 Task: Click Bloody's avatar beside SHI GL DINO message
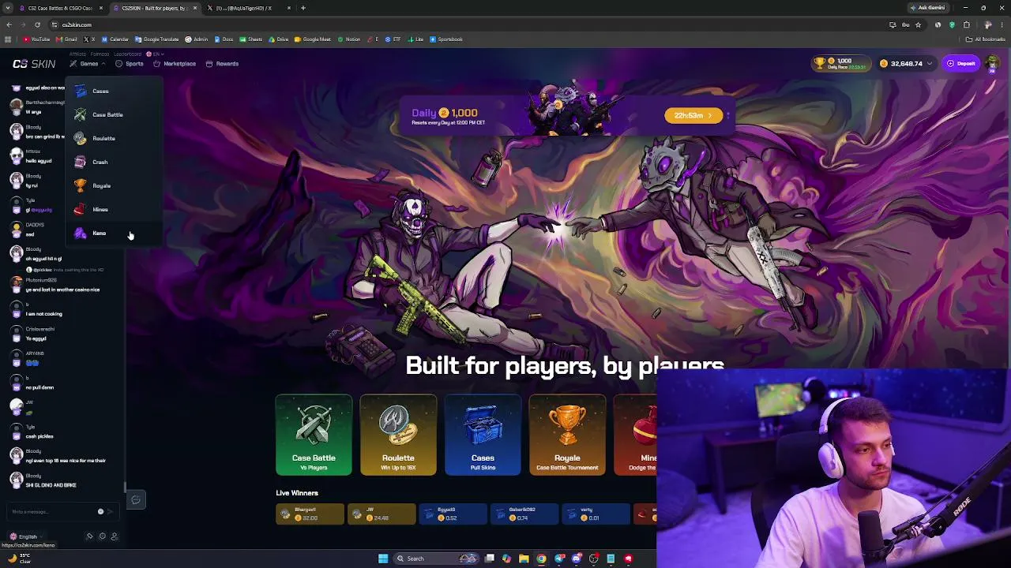pos(16,480)
